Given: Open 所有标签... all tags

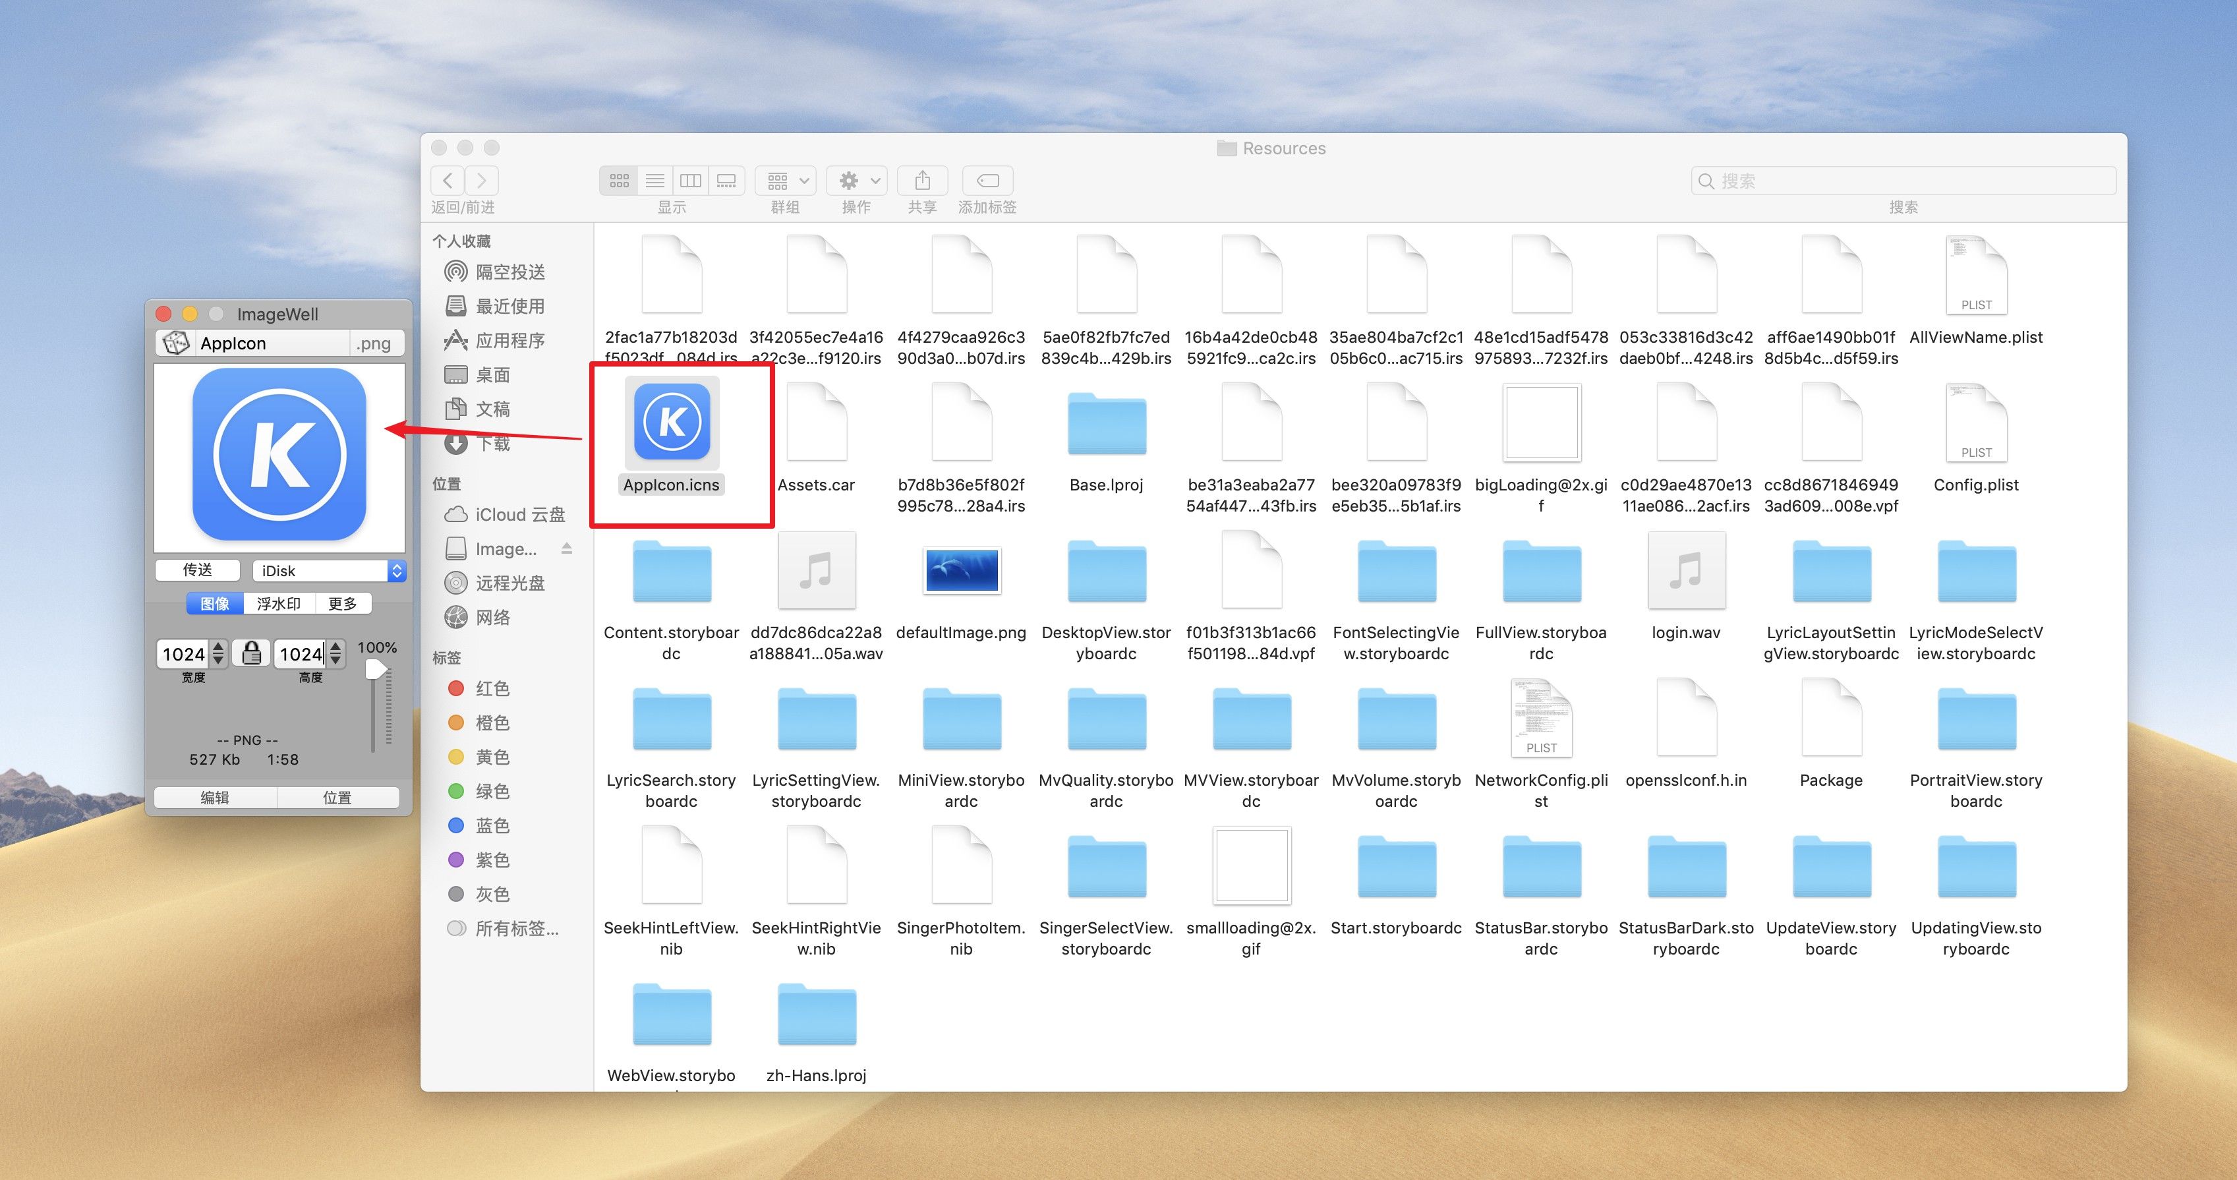Looking at the screenshot, I should coord(503,928).
